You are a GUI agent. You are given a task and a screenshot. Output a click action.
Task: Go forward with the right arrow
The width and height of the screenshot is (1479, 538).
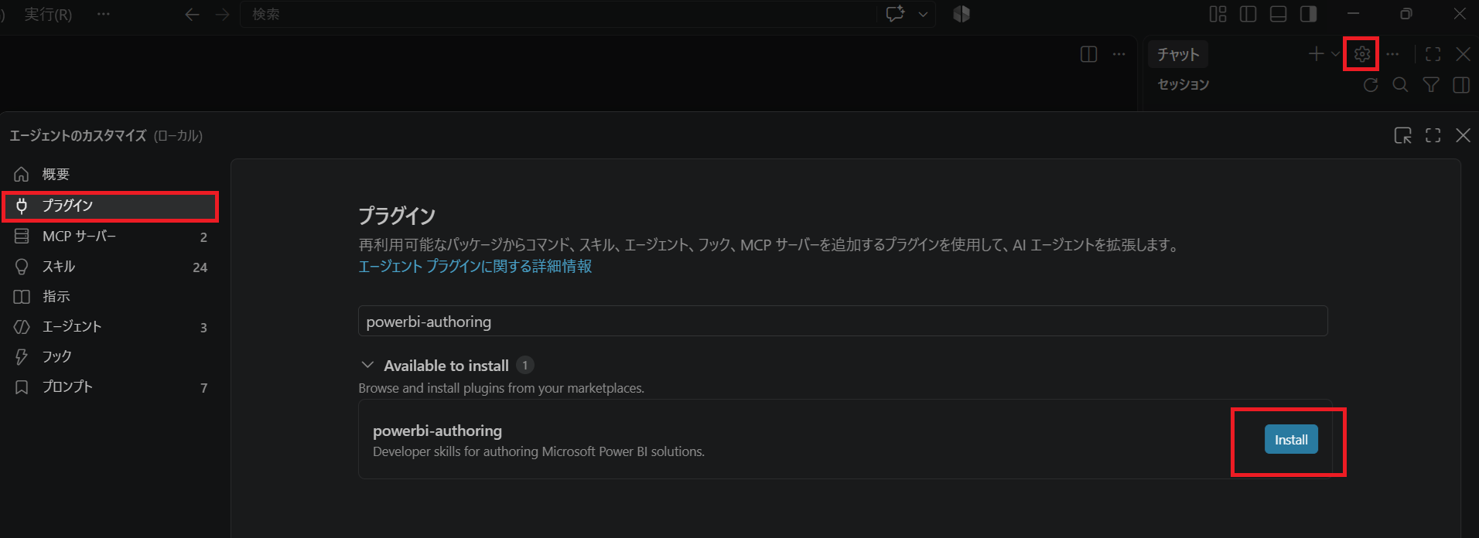point(222,15)
